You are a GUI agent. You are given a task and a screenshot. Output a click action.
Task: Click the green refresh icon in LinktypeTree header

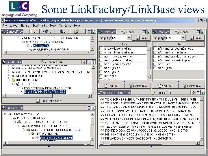pyautogui.click(x=94, y=108)
